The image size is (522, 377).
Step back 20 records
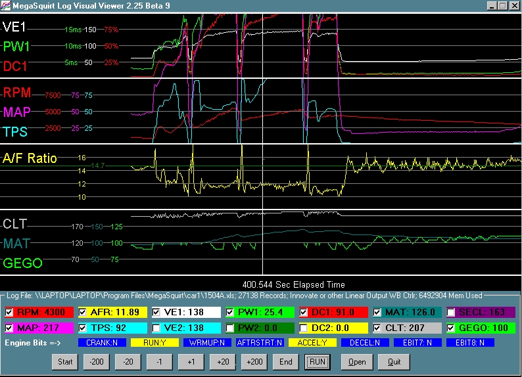(128, 362)
